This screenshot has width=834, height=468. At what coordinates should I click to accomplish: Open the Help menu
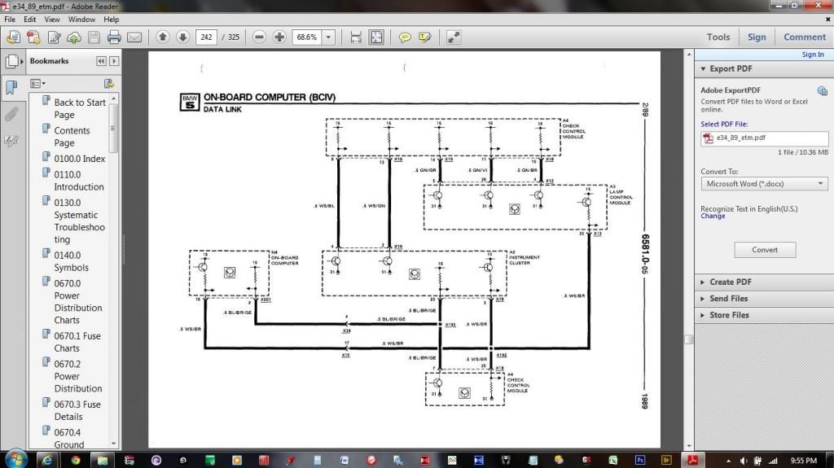(111, 20)
